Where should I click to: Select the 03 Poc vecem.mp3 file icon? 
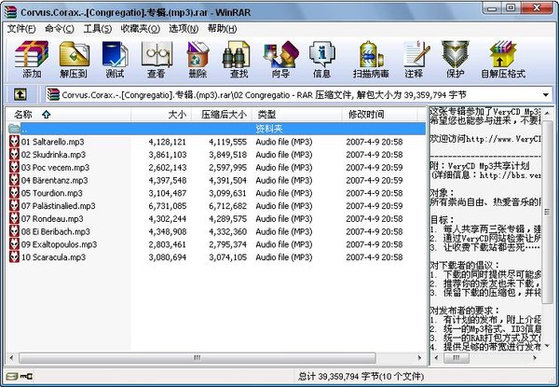tap(14, 167)
